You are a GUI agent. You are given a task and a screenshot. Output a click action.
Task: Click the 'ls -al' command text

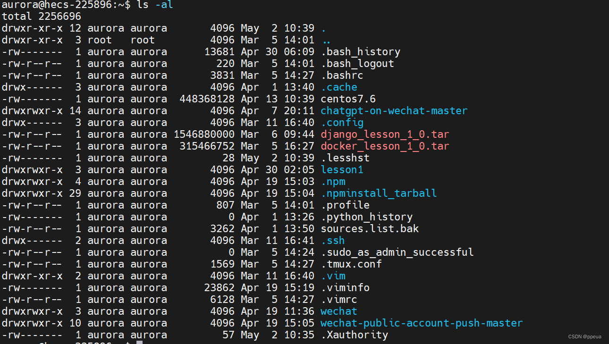(154, 5)
